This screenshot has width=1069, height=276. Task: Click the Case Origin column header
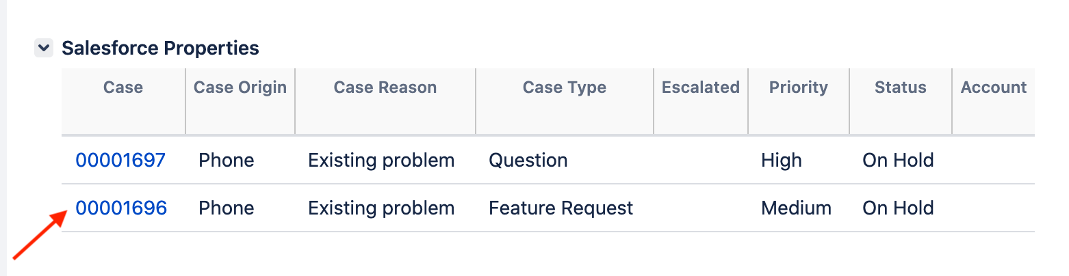(240, 87)
